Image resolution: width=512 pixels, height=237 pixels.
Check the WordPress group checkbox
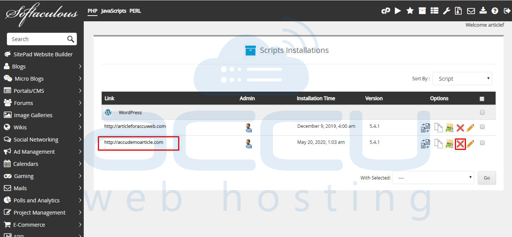click(x=482, y=112)
